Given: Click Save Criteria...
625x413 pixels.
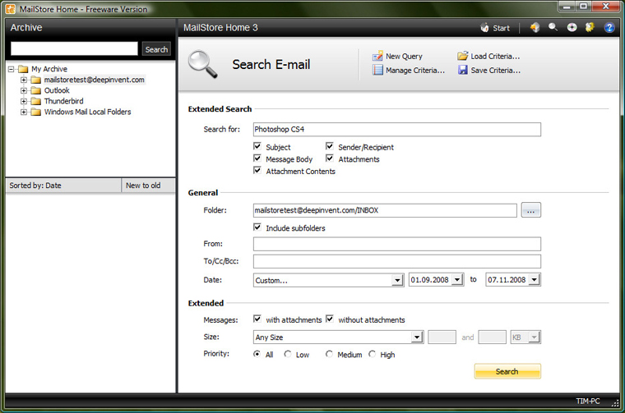Looking at the screenshot, I should (x=495, y=71).
